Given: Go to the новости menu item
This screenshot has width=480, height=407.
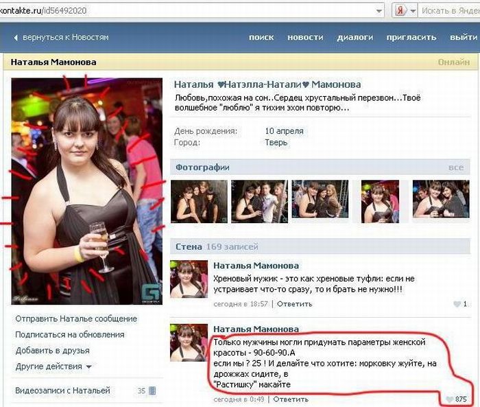Looking at the screenshot, I should pyautogui.click(x=305, y=38).
